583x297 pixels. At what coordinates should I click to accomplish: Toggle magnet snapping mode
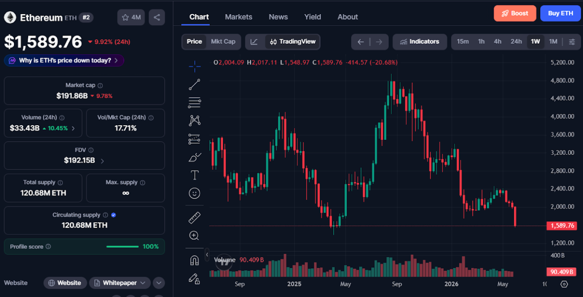[194, 261]
